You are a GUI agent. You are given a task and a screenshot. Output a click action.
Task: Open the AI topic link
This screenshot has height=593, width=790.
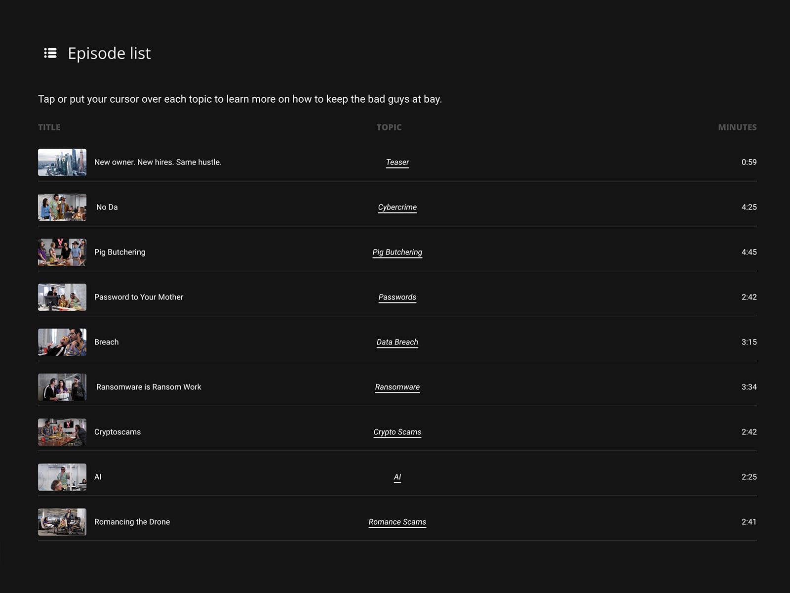click(x=397, y=477)
